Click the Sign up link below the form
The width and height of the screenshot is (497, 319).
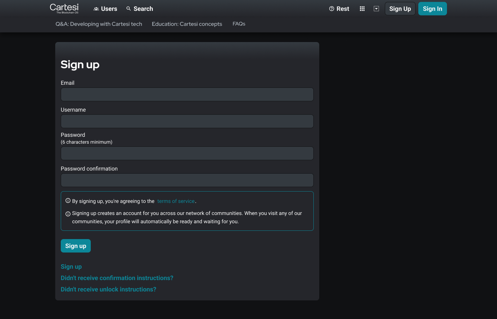tap(71, 267)
